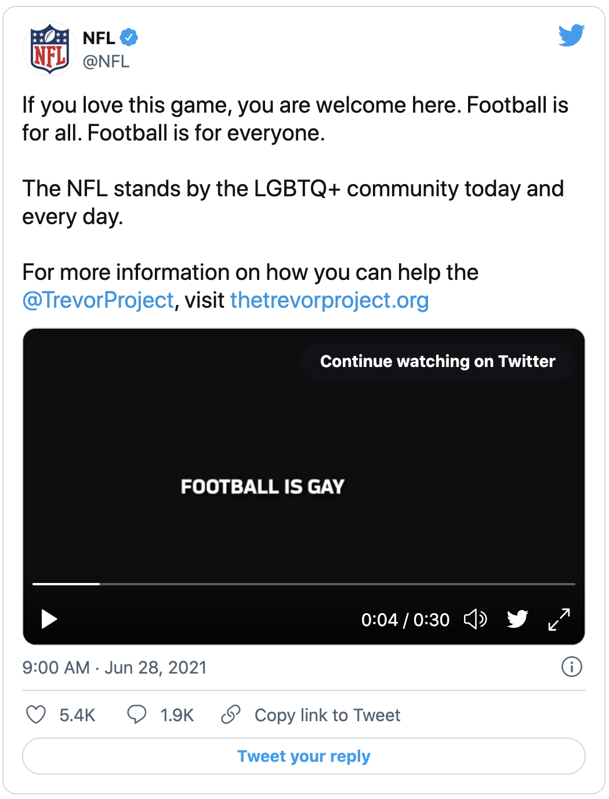
Task: Seek along the video progress bar
Action: [304, 584]
